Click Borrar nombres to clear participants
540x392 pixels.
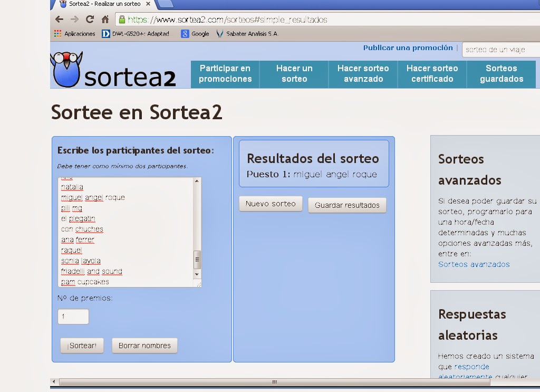tap(144, 346)
